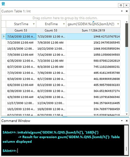Close the Custom Table 1 panel
The height and width of the screenshot is (157, 130).
(127, 11)
